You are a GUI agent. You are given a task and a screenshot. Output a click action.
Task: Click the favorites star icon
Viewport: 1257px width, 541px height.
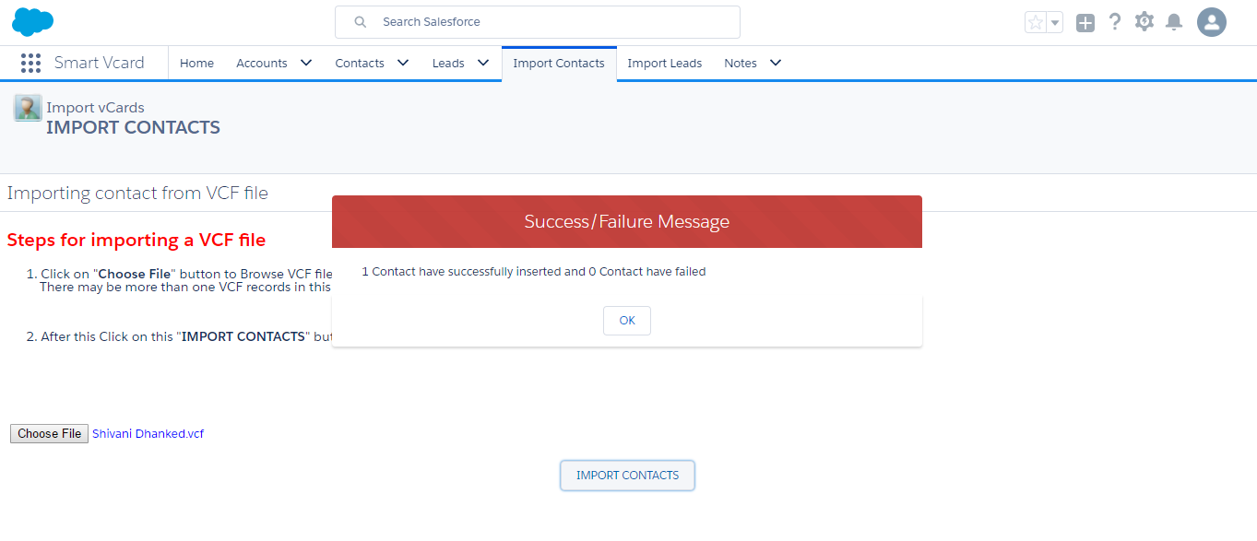coord(1036,22)
